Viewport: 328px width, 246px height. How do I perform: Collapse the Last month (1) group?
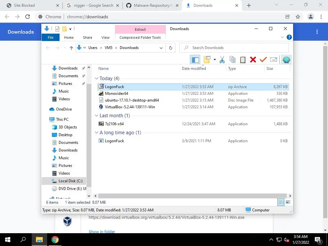pos(96,116)
